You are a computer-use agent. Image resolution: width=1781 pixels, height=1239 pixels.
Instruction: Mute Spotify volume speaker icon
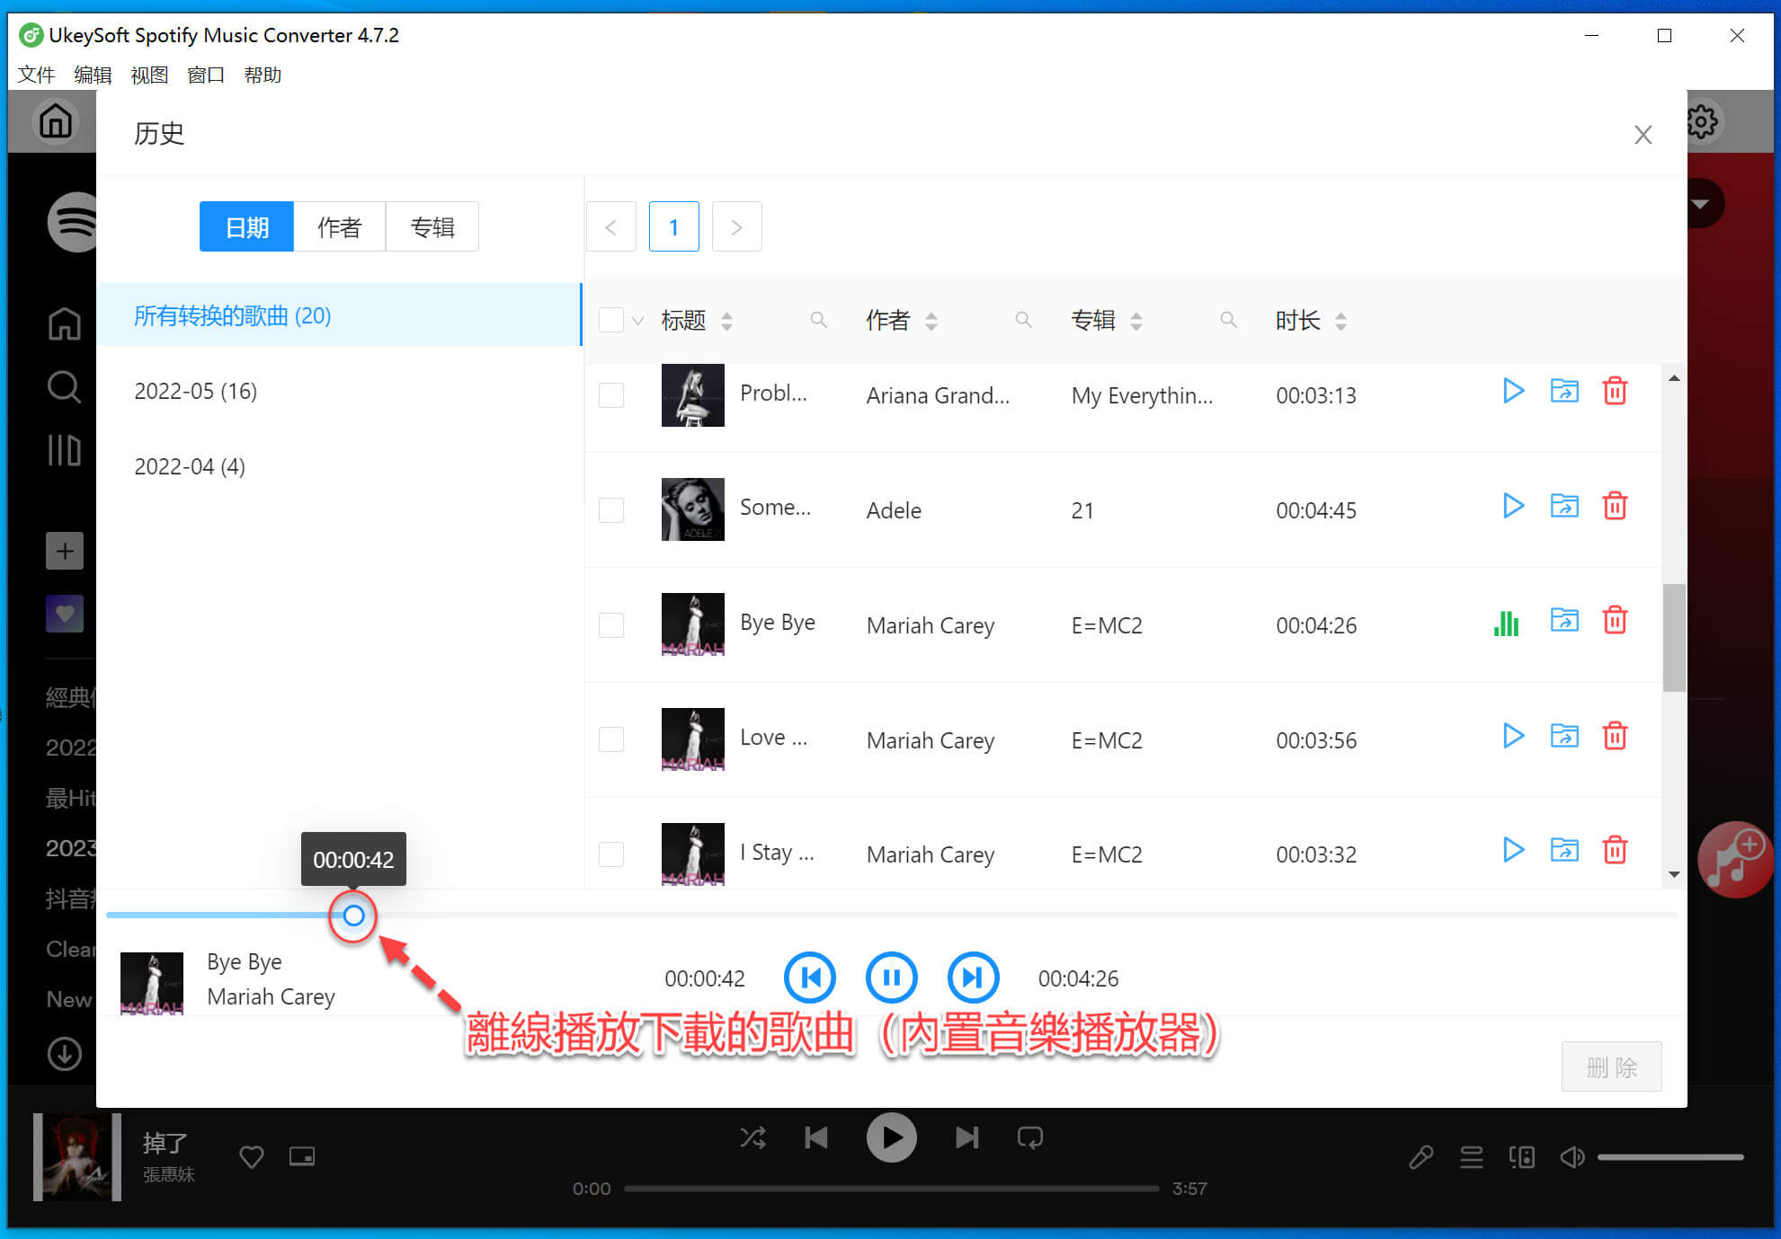[x=1572, y=1157]
